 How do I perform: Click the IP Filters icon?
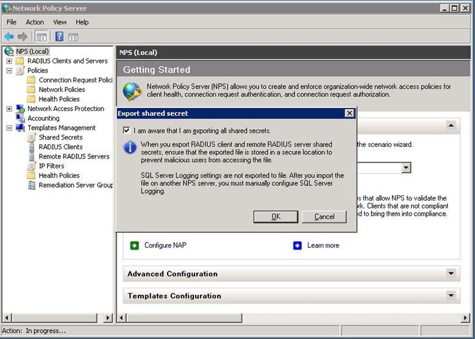tap(31, 166)
